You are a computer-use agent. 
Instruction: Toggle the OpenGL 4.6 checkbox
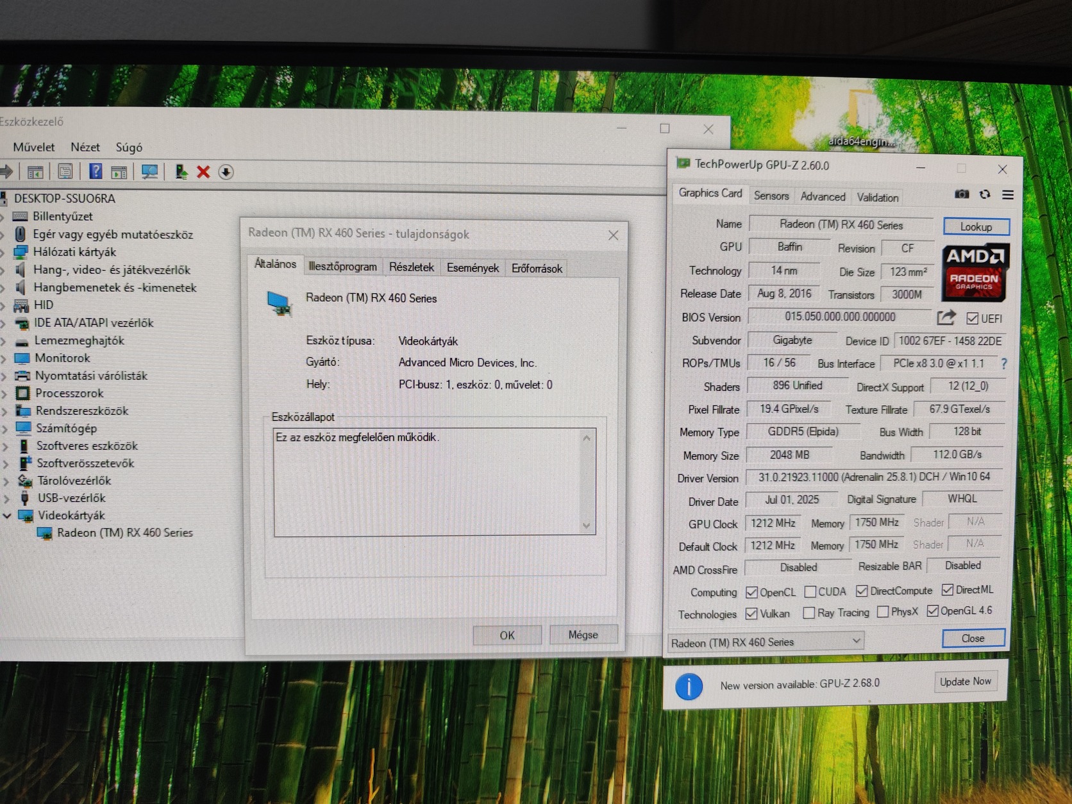pyautogui.click(x=933, y=611)
